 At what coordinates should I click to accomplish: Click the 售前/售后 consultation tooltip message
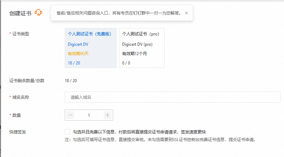pos(119,13)
